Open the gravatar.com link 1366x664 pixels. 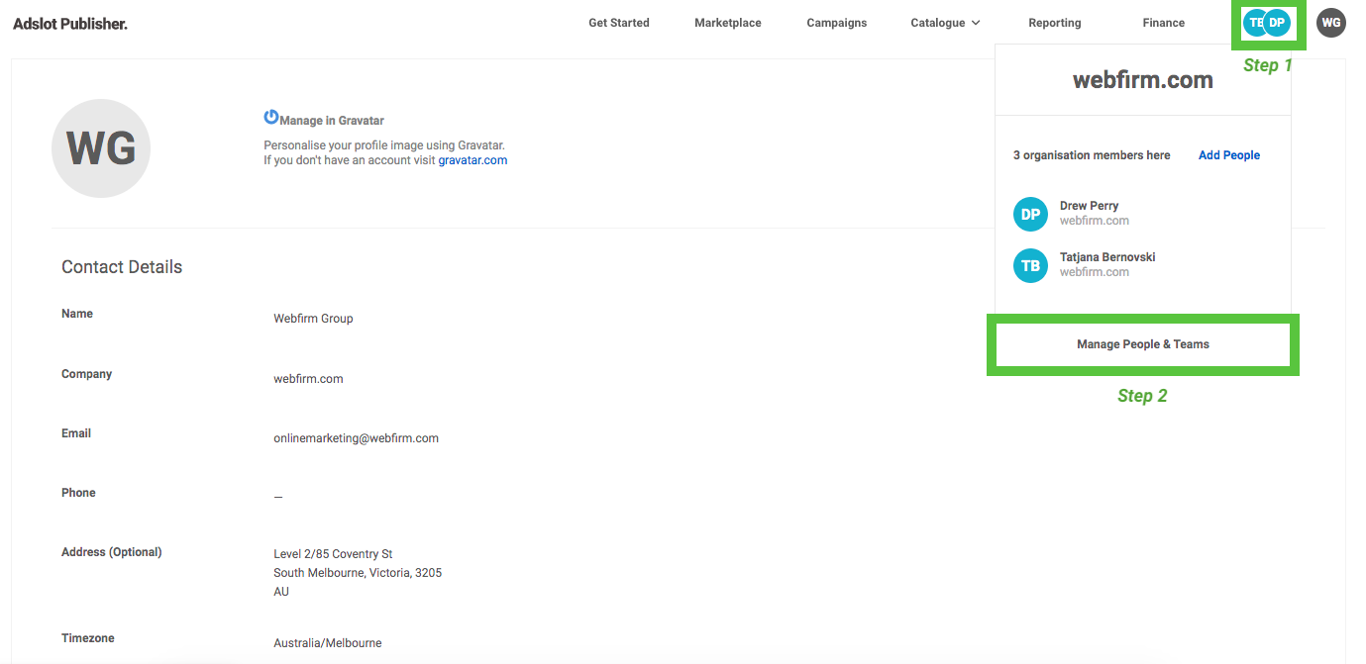pyautogui.click(x=473, y=160)
